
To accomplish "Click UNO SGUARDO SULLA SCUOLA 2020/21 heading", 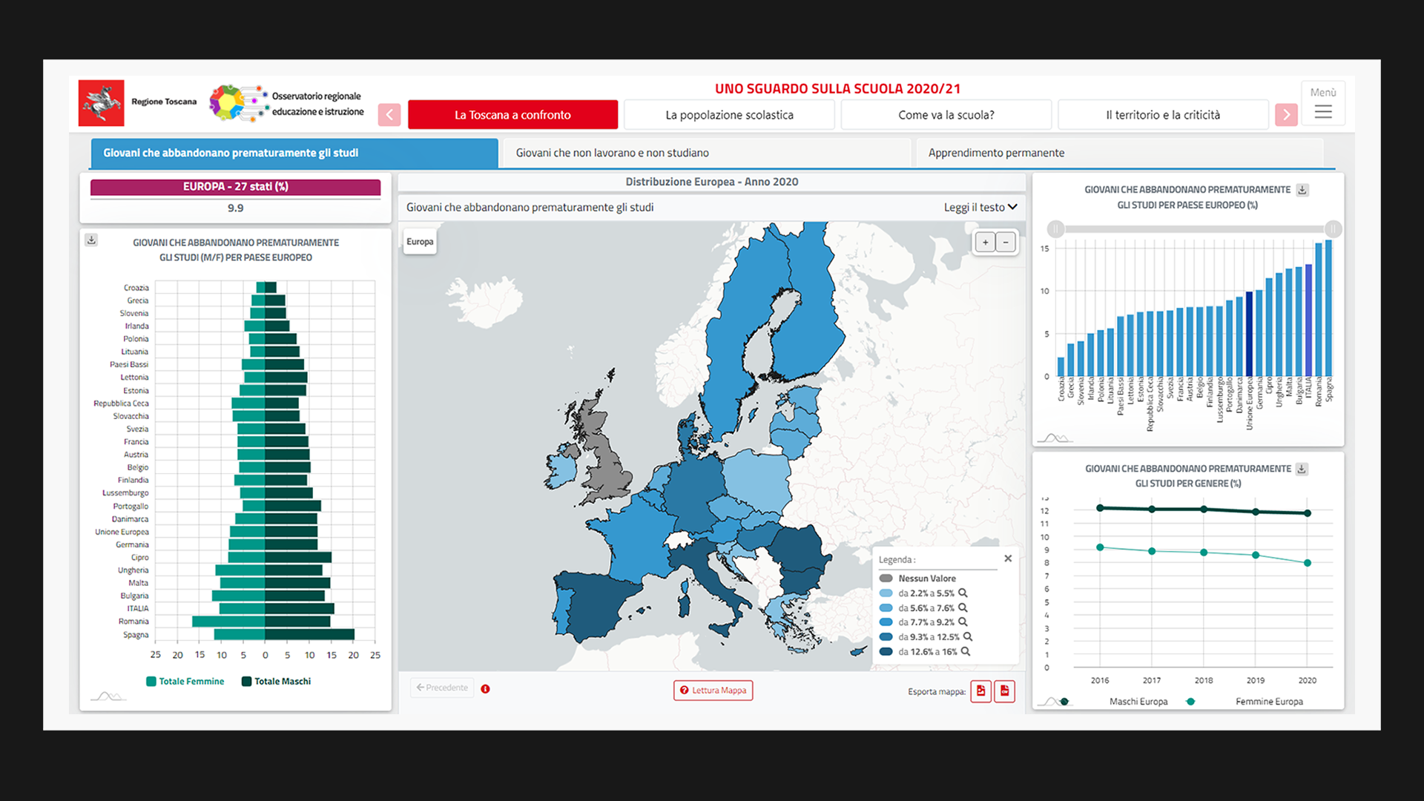I will click(x=837, y=89).
